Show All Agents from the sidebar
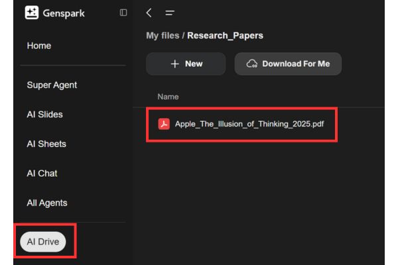 (47, 203)
